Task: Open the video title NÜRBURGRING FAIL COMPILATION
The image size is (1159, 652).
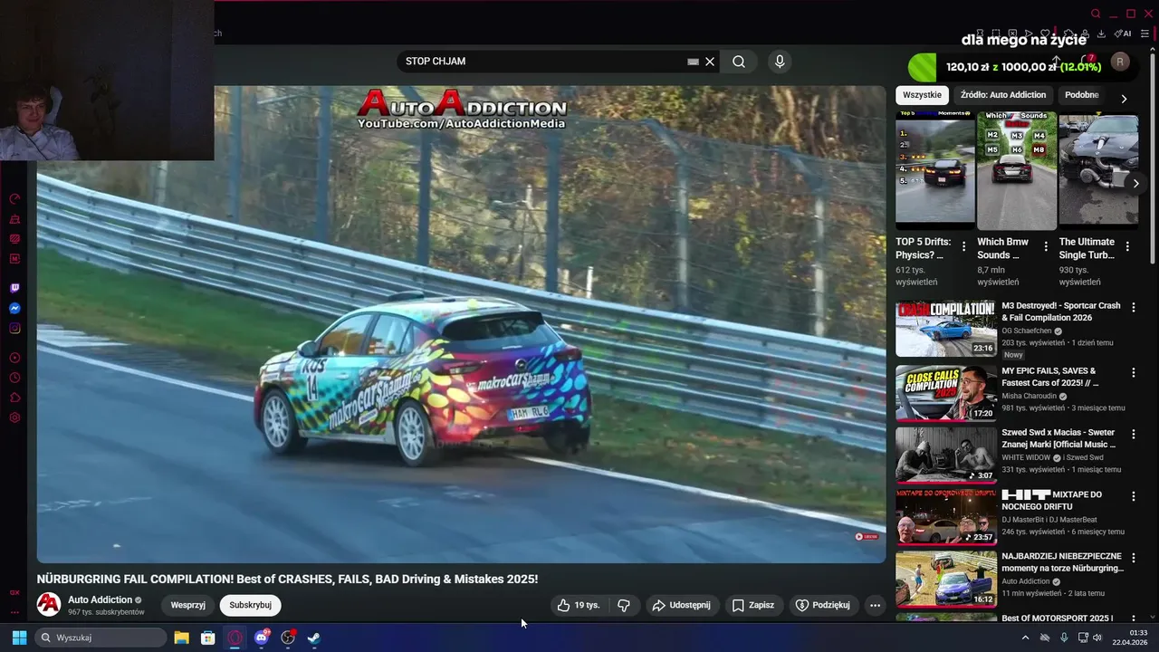Action: coord(287,580)
